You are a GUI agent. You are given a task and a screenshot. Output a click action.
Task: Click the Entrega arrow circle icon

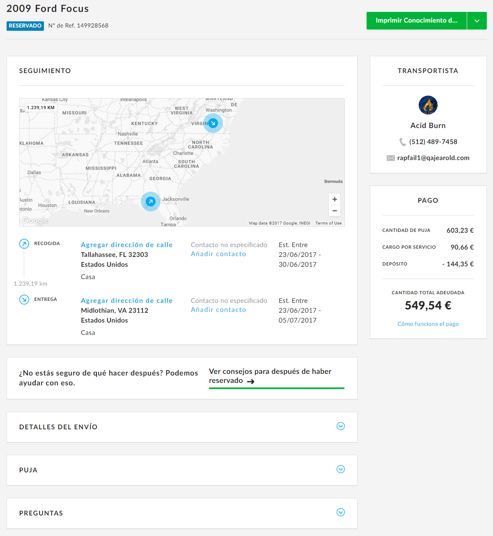click(x=24, y=300)
